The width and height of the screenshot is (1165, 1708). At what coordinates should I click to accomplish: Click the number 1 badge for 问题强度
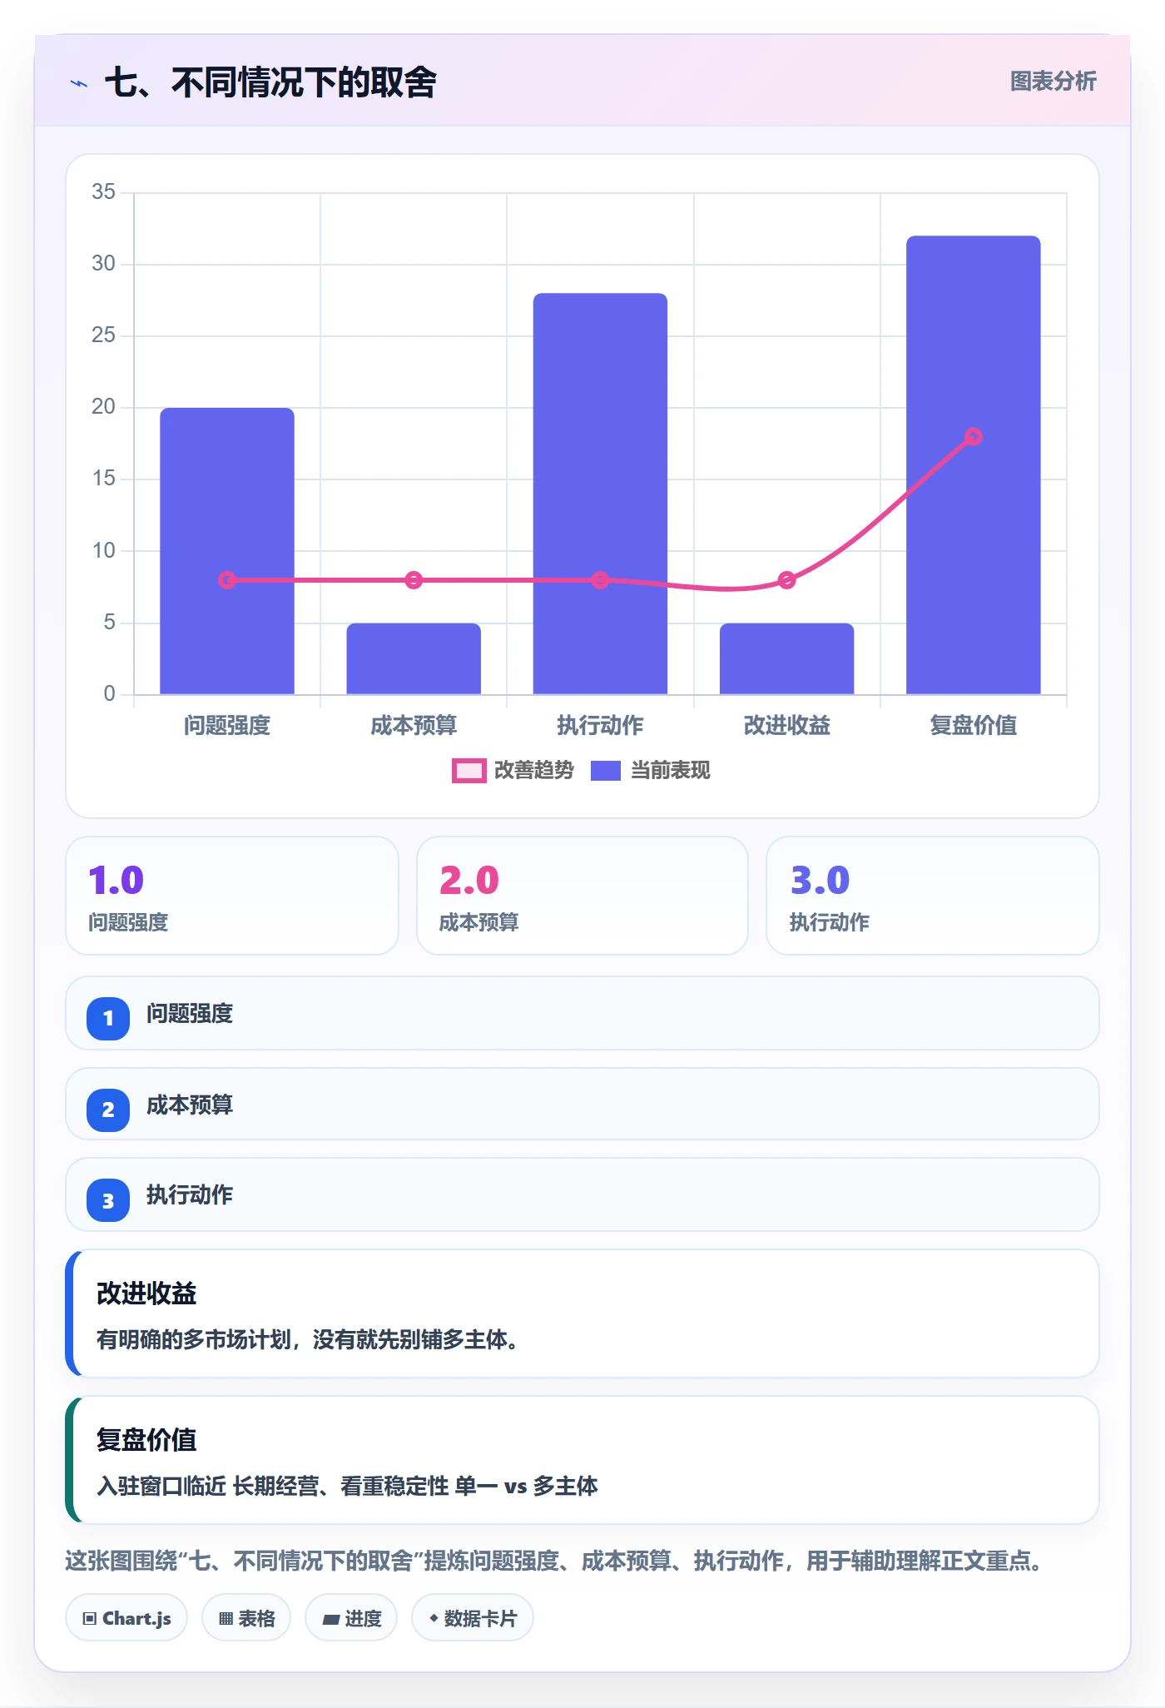coord(108,1018)
